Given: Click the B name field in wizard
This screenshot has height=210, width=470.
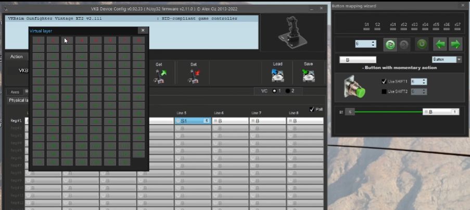Looking at the screenshot, I should [x=358, y=60].
